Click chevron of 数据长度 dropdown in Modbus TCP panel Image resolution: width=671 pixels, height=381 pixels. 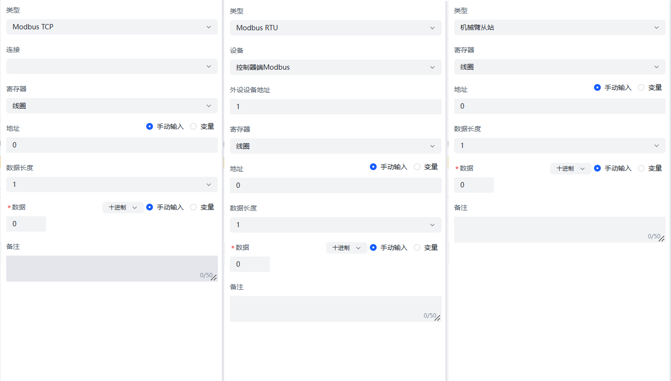point(209,184)
